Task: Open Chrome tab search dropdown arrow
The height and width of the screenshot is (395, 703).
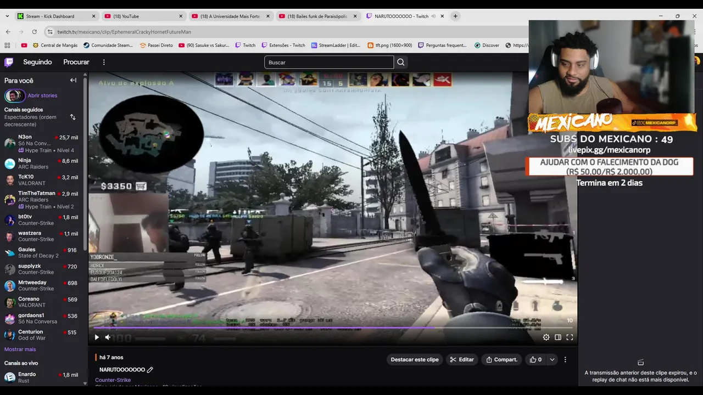Action: click(7, 16)
